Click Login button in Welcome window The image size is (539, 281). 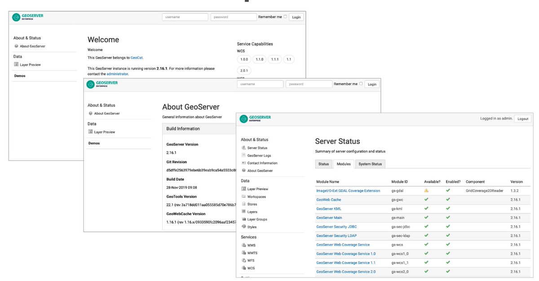[x=296, y=17]
